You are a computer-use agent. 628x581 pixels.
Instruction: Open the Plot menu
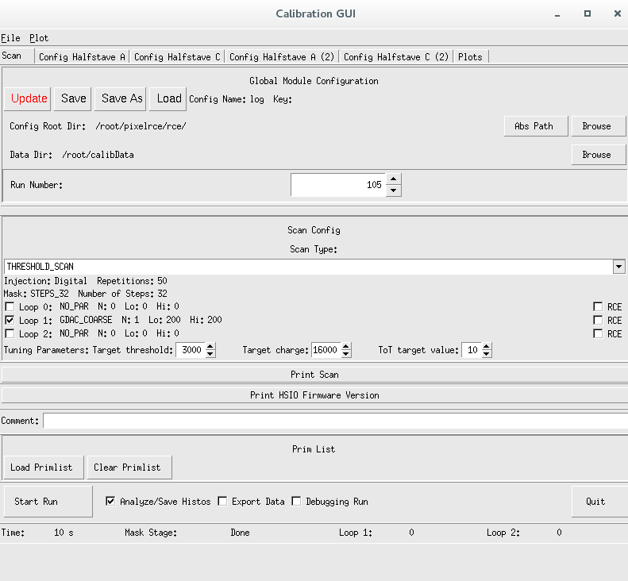[x=39, y=38]
